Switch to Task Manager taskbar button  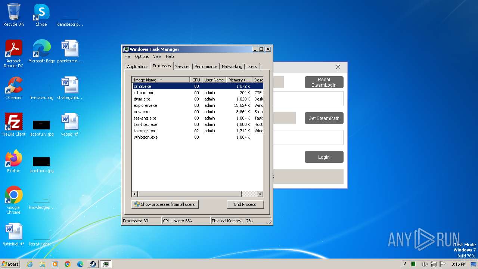click(x=106, y=264)
